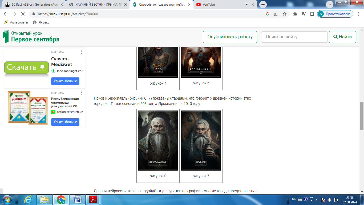Click the bookmark star icon in address bar
Screen dimensions: 364x205
pyautogui.click(x=285, y=14)
